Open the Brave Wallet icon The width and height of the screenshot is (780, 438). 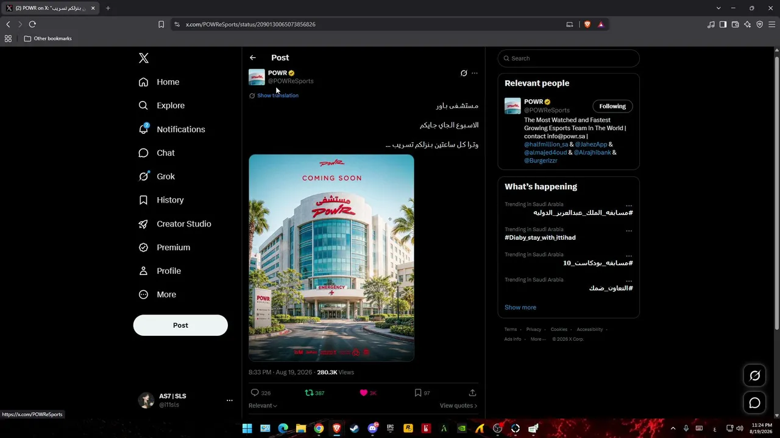[x=736, y=24]
